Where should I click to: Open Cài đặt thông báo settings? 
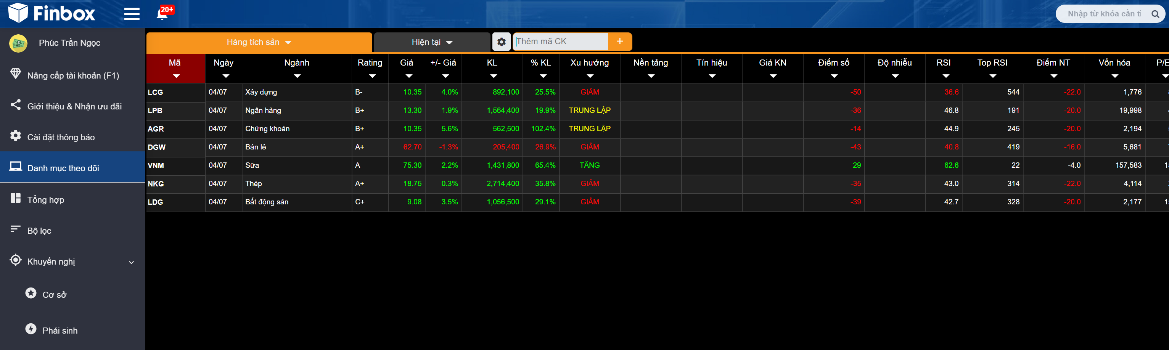[x=61, y=137]
